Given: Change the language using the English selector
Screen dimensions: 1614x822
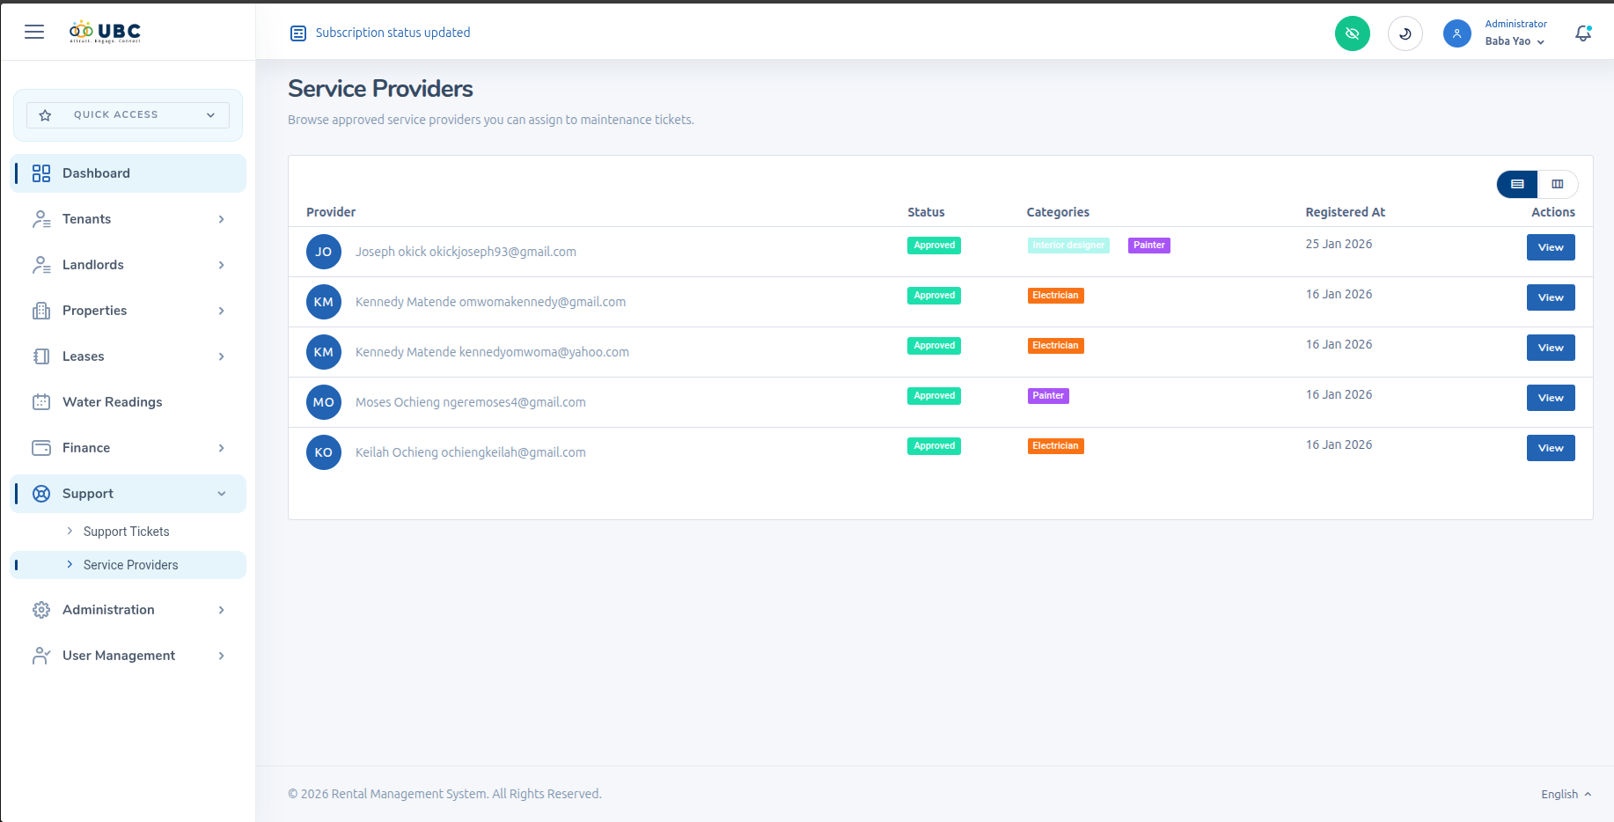Looking at the screenshot, I should 1565,794.
